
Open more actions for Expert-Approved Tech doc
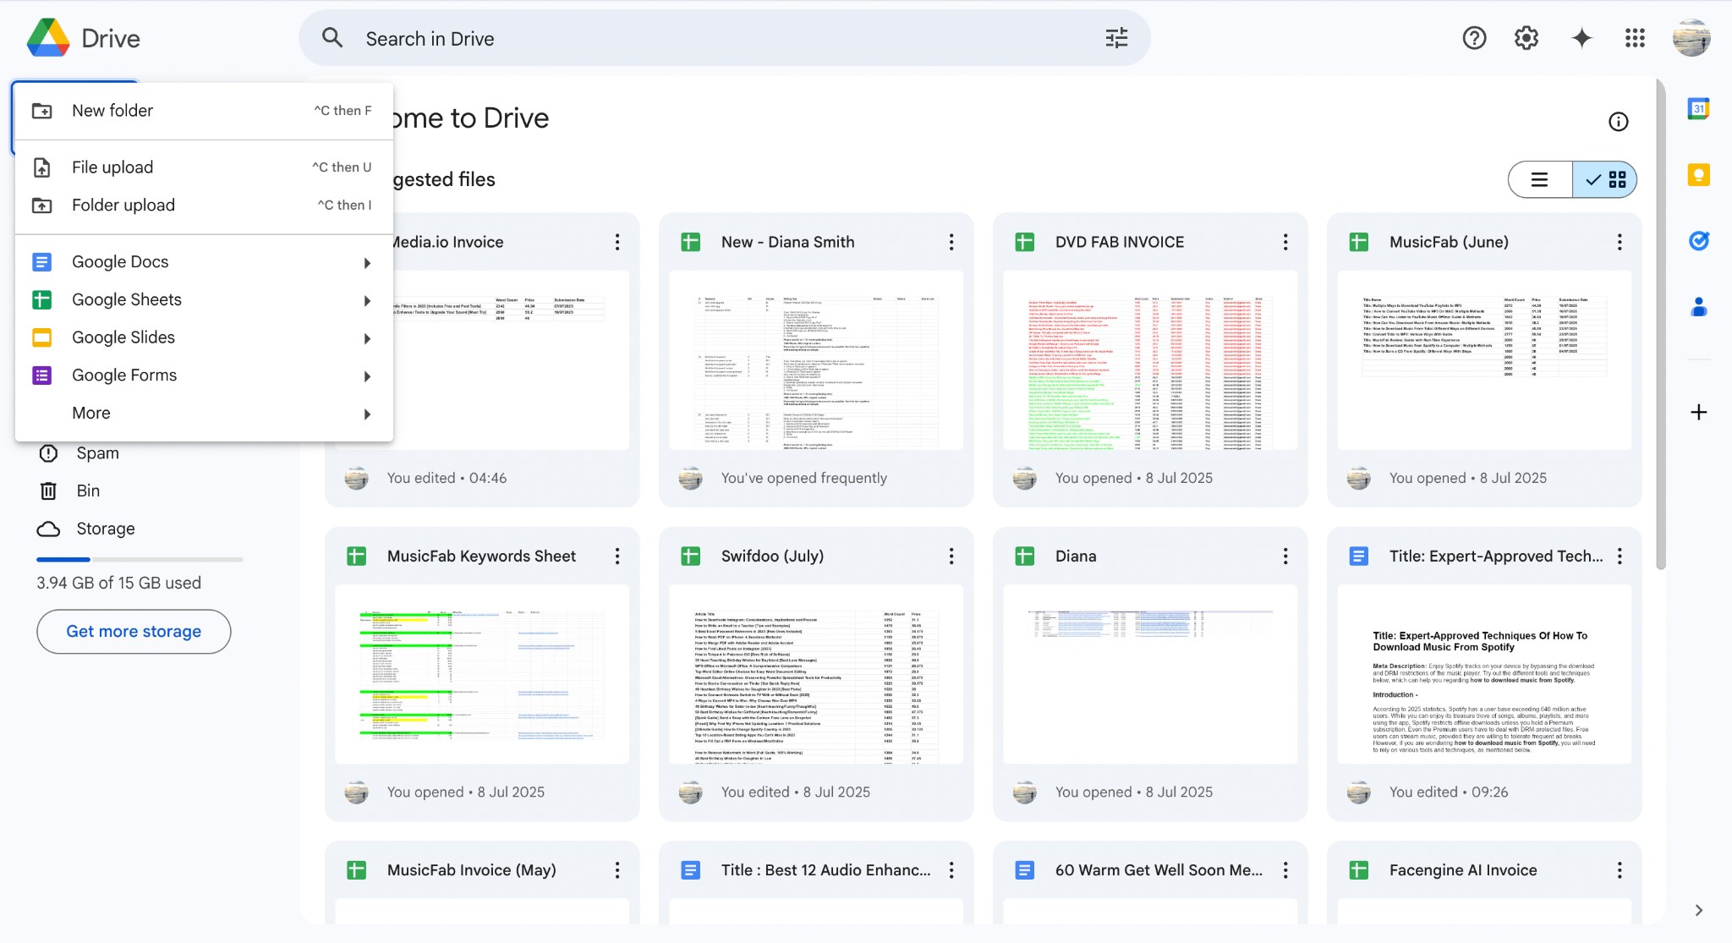coord(1620,556)
